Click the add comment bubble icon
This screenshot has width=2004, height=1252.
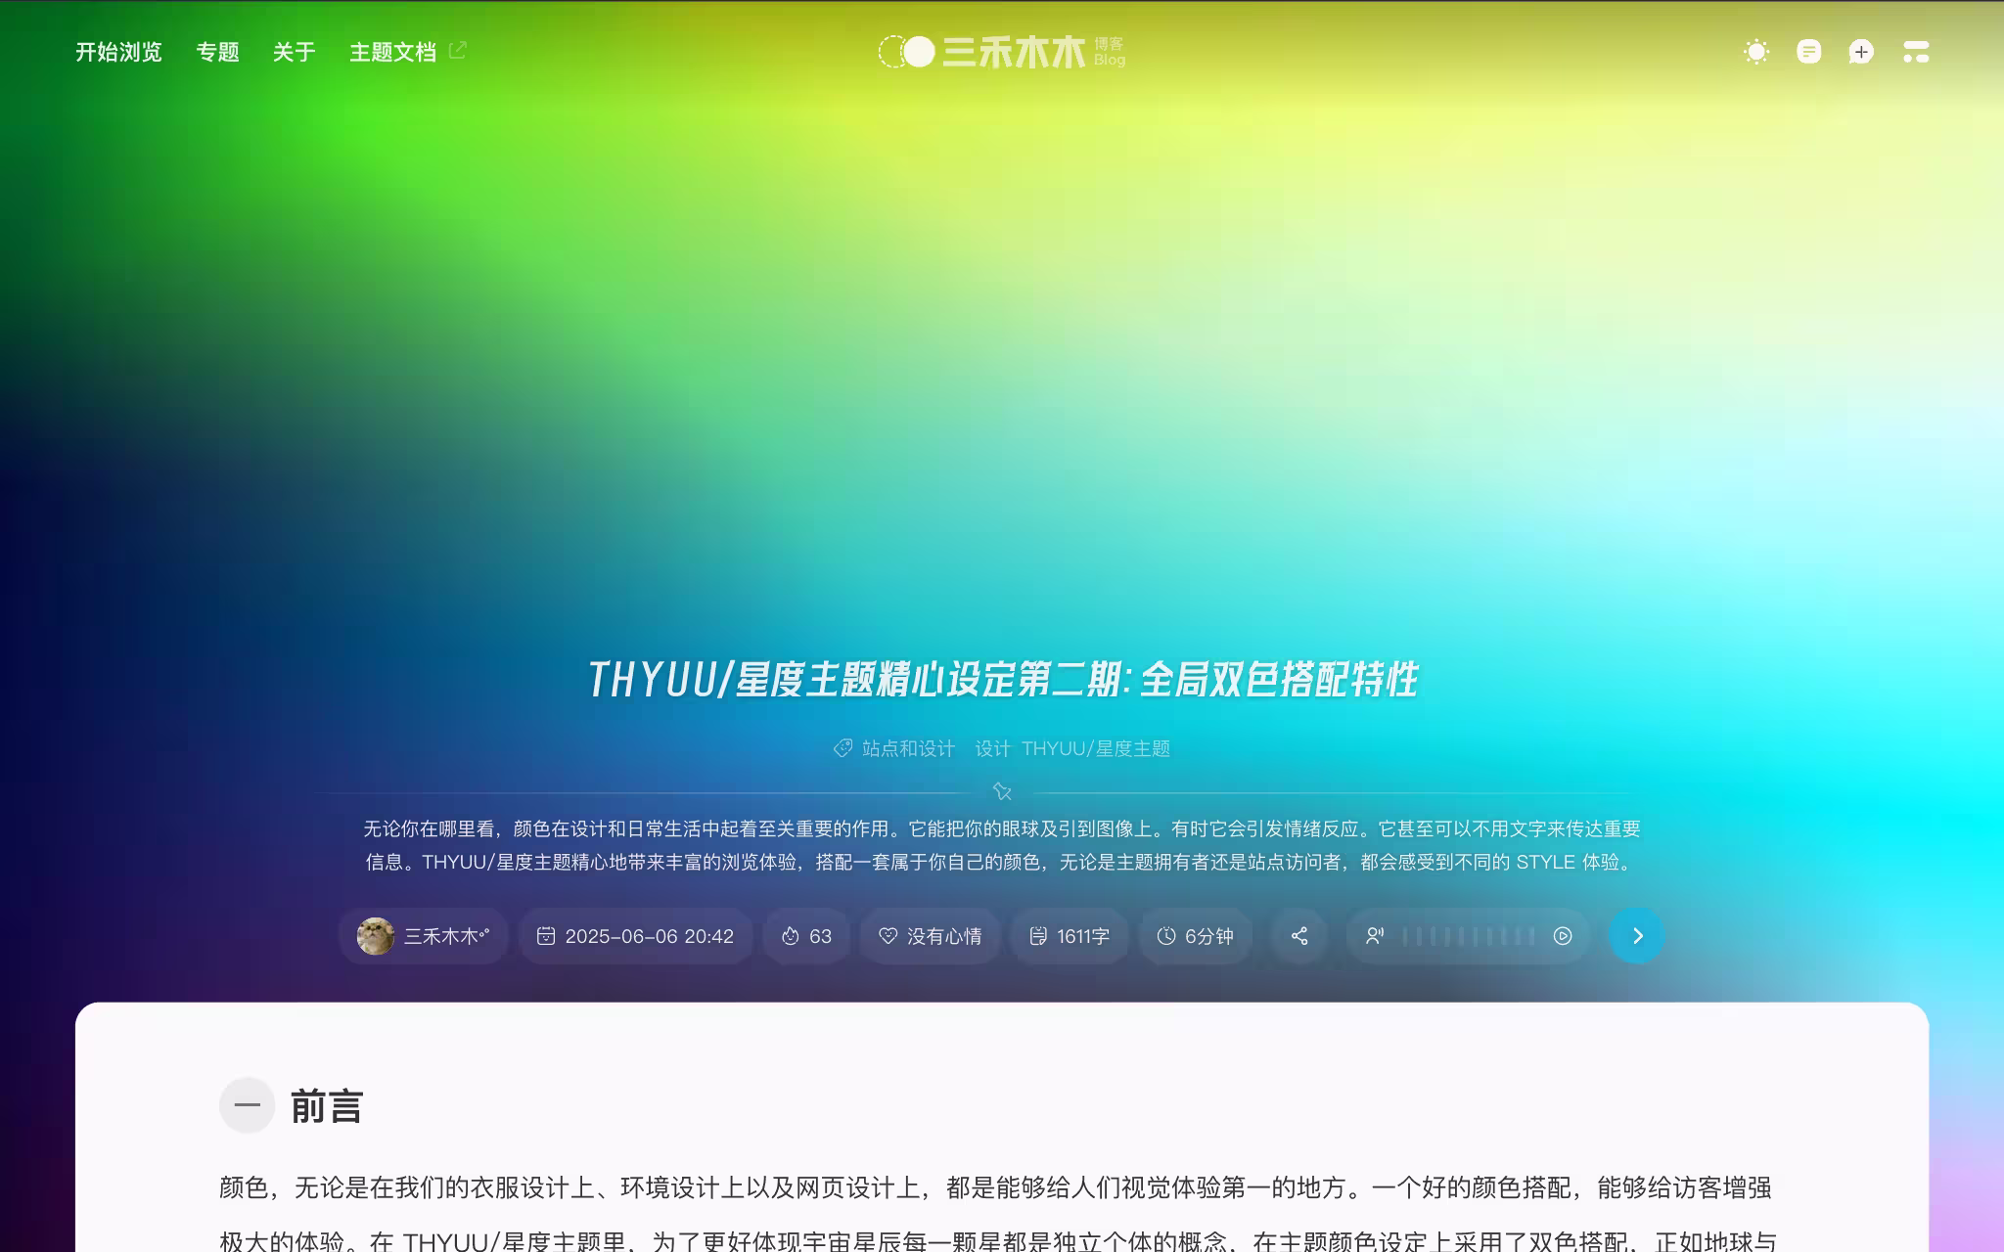pyautogui.click(x=1861, y=52)
